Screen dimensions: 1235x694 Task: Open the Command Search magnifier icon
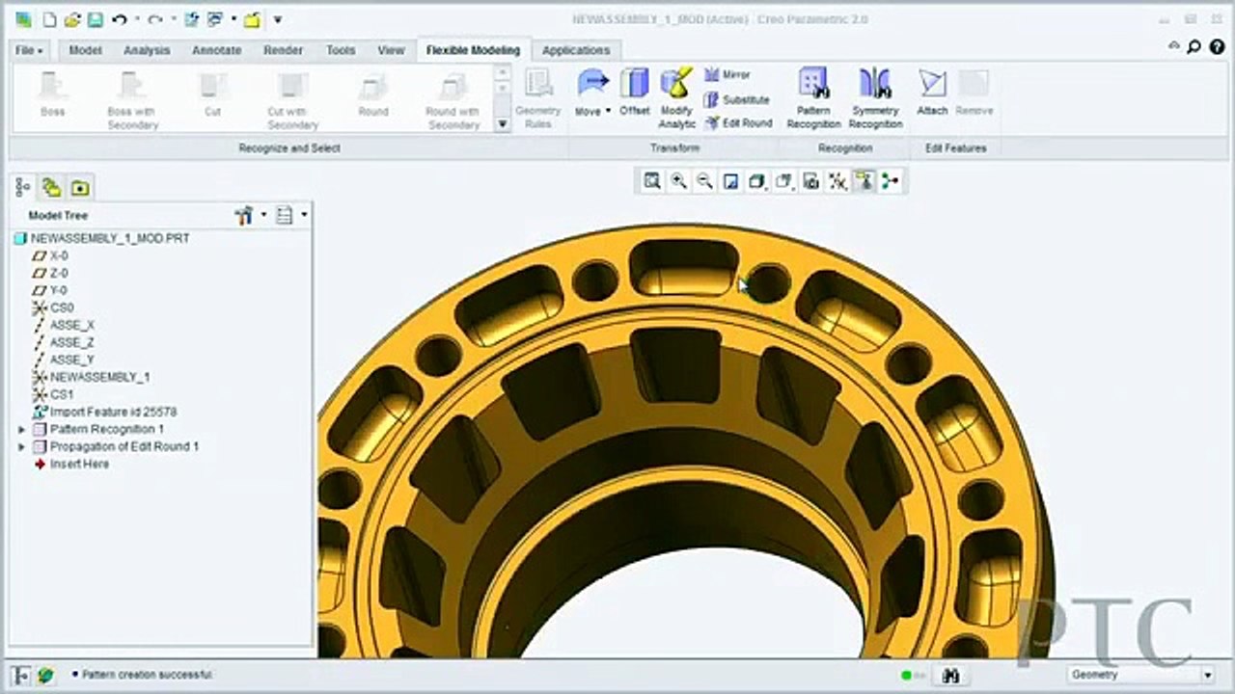(x=1194, y=45)
